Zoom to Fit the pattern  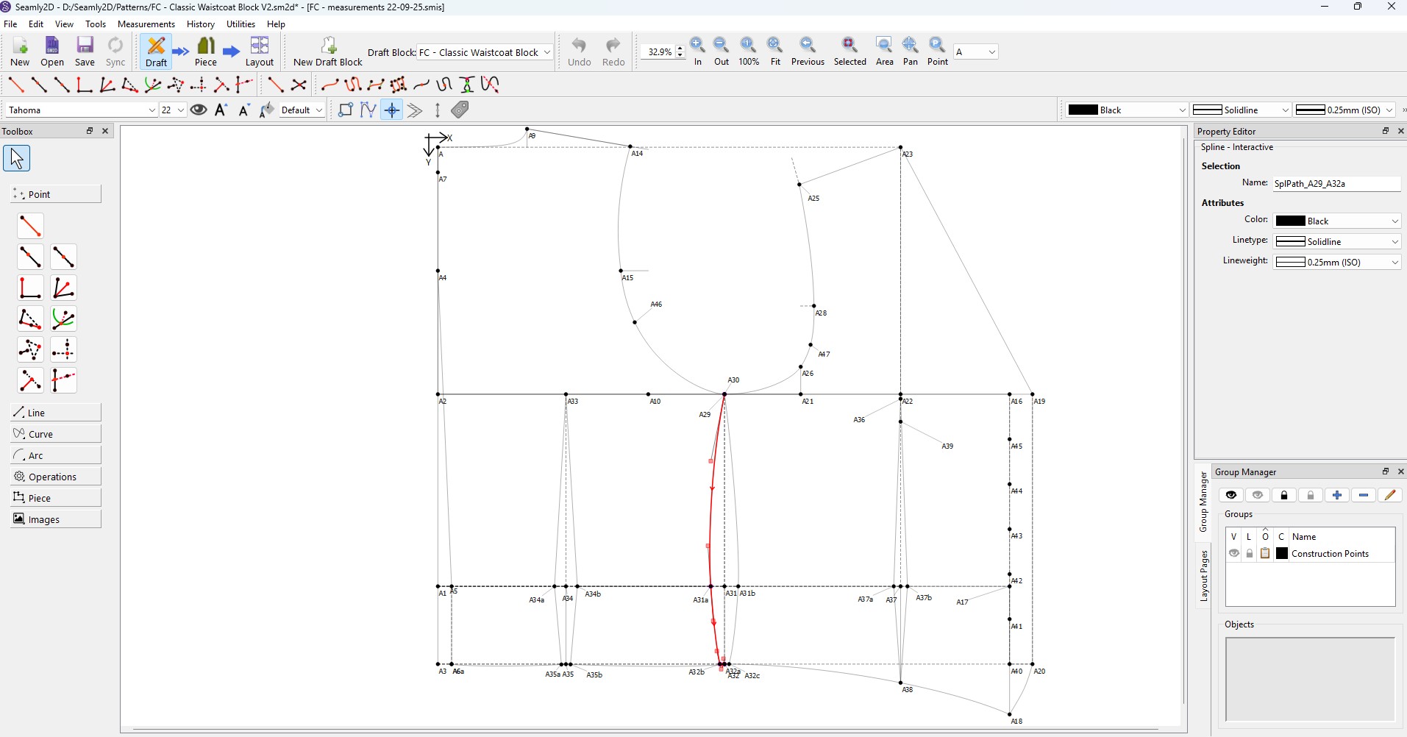click(774, 51)
